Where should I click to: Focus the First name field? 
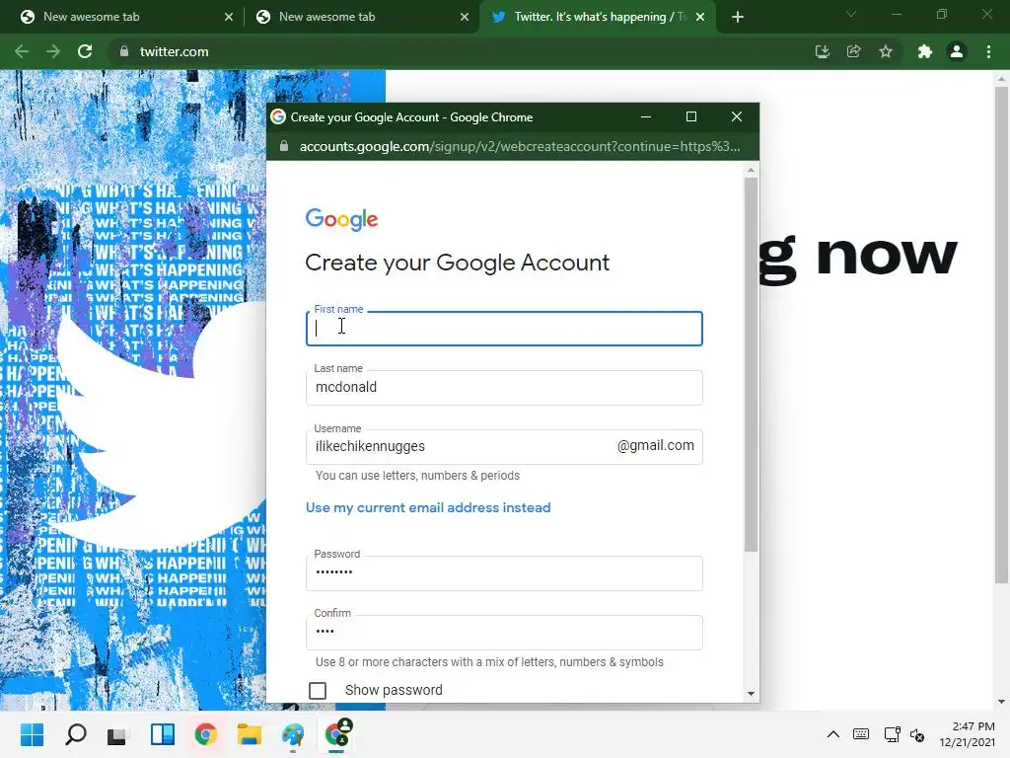click(x=504, y=329)
